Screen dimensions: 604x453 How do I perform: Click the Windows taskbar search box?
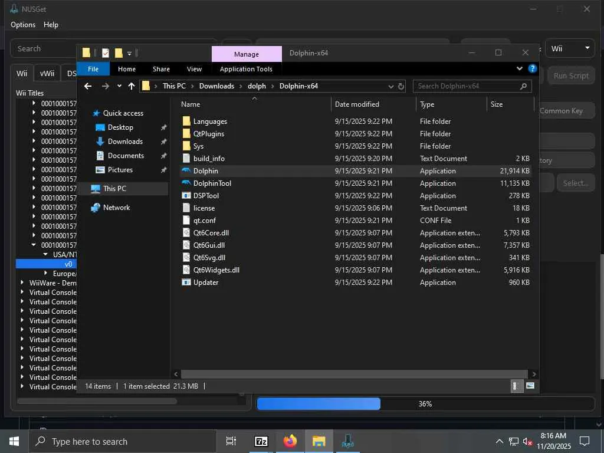122,441
